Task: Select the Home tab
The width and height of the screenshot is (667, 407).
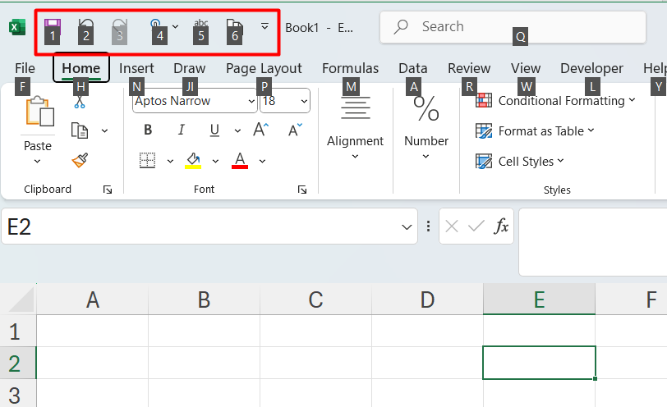Action: 80,68
